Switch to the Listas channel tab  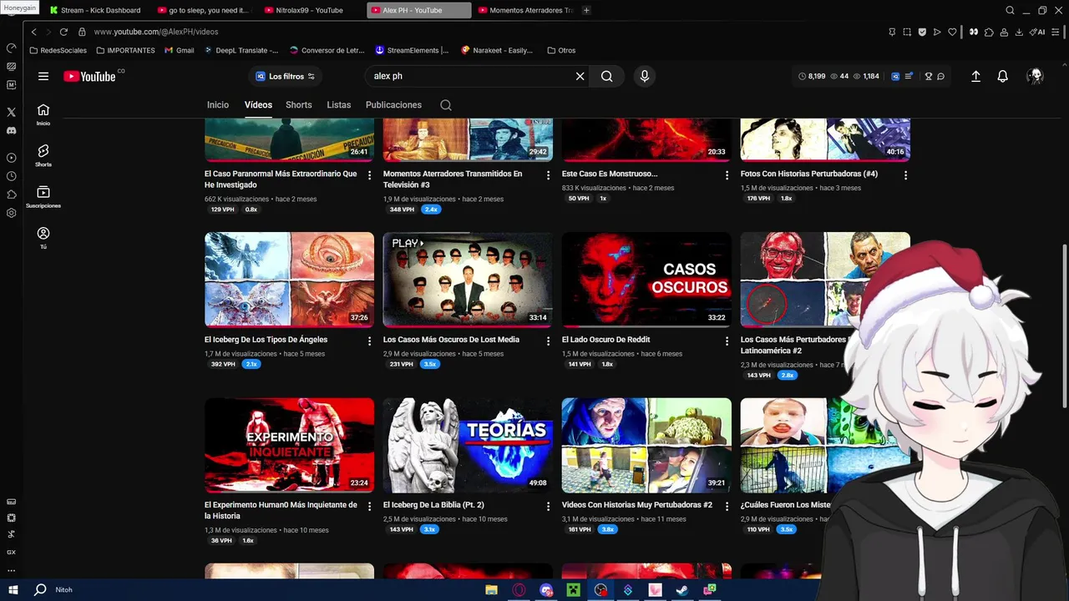[x=338, y=105]
